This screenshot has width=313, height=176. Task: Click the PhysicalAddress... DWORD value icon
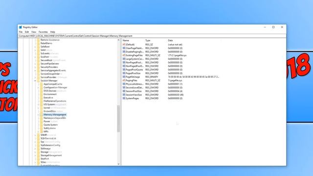click(124, 84)
